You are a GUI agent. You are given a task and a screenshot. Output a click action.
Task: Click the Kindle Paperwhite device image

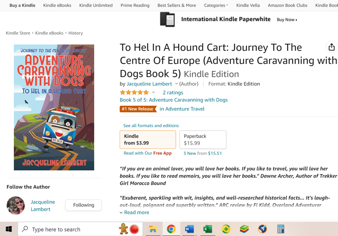tap(167, 19)
